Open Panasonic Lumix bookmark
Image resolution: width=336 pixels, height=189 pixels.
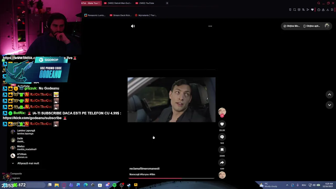[95, 15]
